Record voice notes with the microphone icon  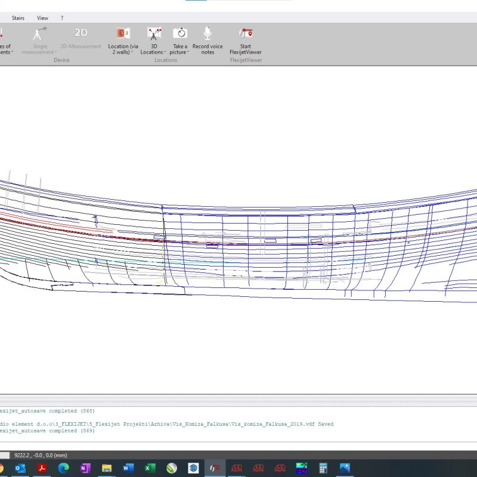(207, 33)
